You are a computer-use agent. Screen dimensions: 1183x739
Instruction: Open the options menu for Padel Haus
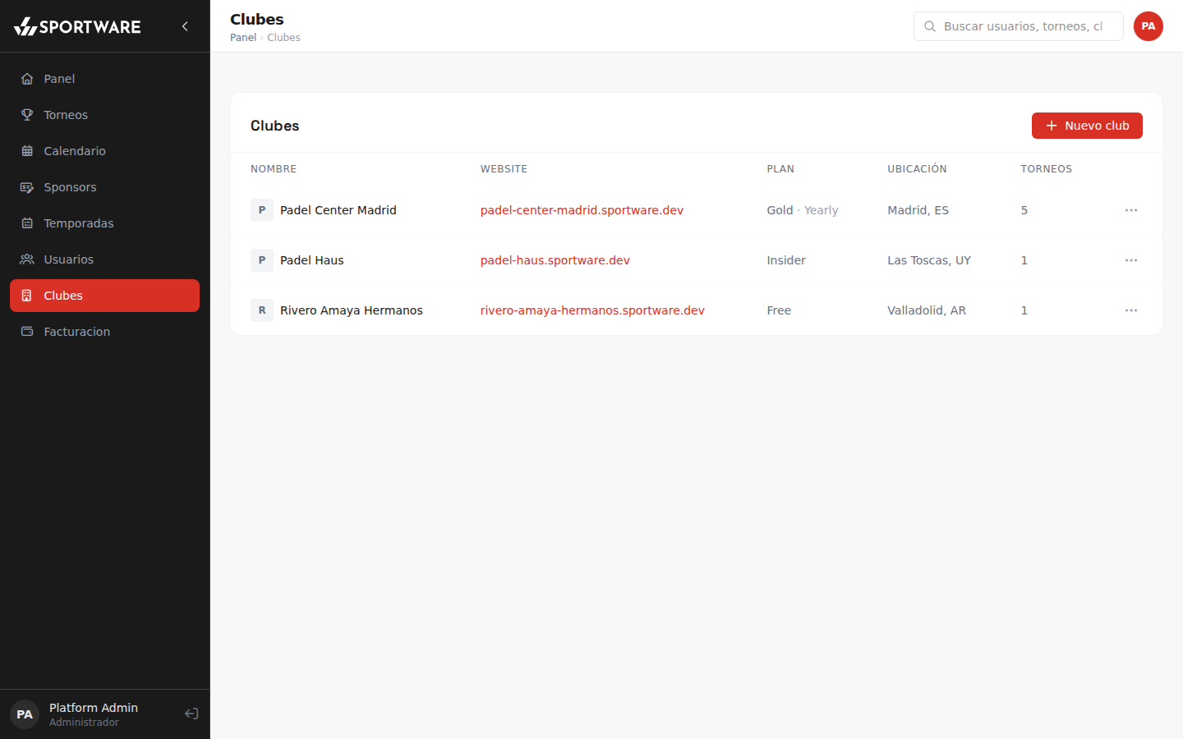point(1131,260)
